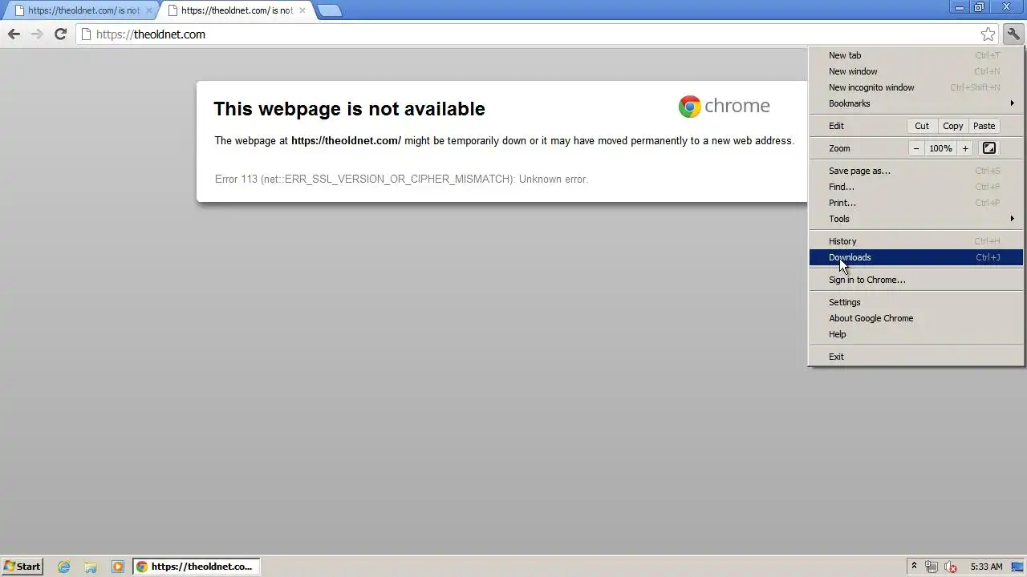Open Downloads from the menu
This screenshot has width=1027, height=577.
point(915,257)
